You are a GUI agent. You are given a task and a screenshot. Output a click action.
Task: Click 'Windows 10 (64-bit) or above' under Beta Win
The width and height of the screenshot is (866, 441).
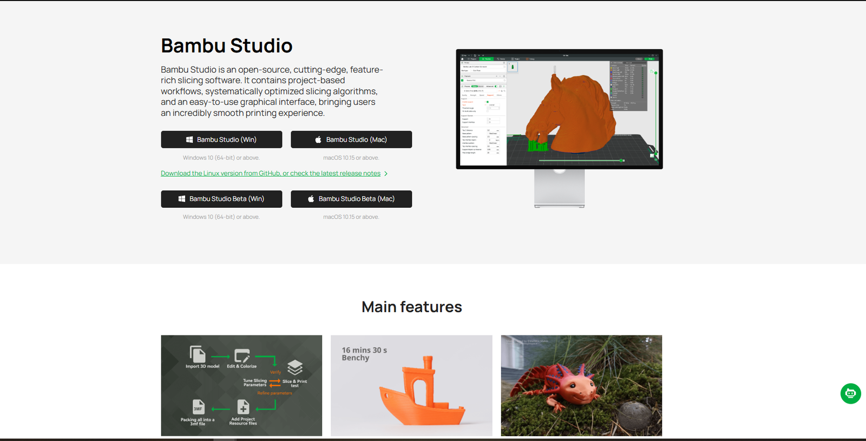click(221, 217)
